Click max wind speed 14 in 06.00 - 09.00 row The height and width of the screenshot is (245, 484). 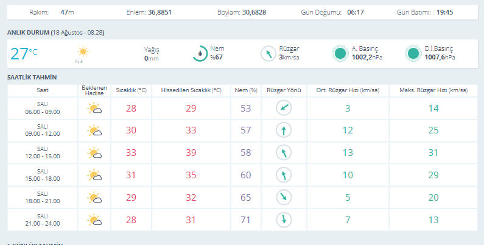coord(433,108)
